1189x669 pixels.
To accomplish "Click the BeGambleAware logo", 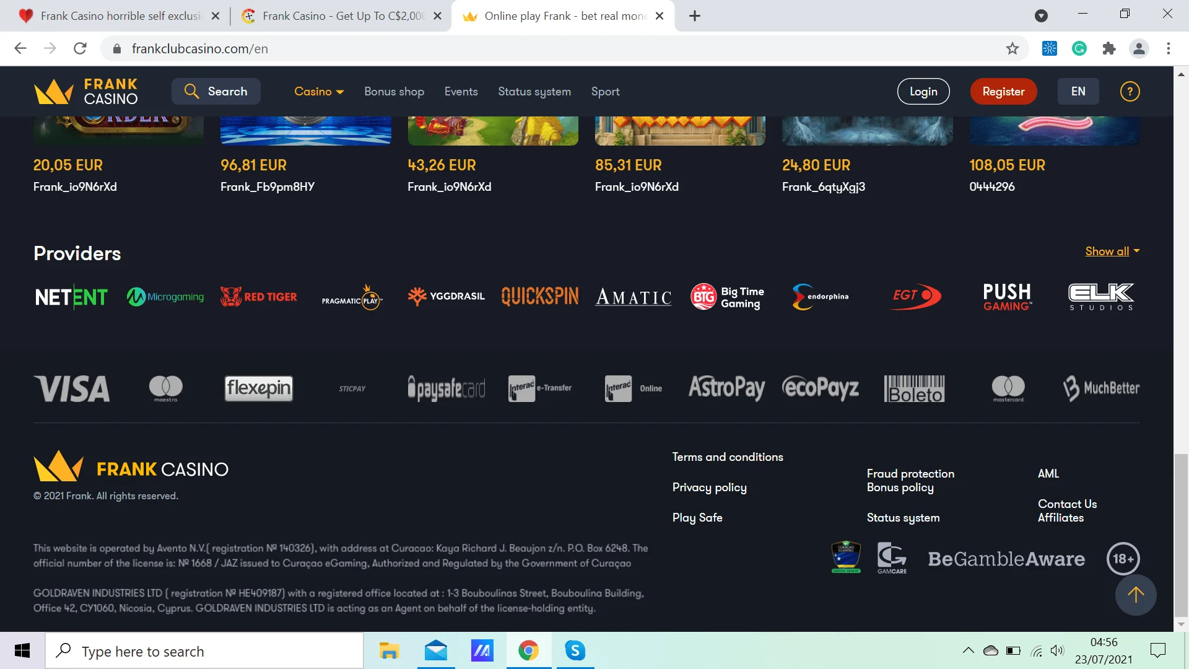I will point(1006,559).
